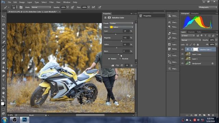The image size is (219, 123).
Task: Enable airbrush mode in options bar
Action: click(x=93, y=7)
